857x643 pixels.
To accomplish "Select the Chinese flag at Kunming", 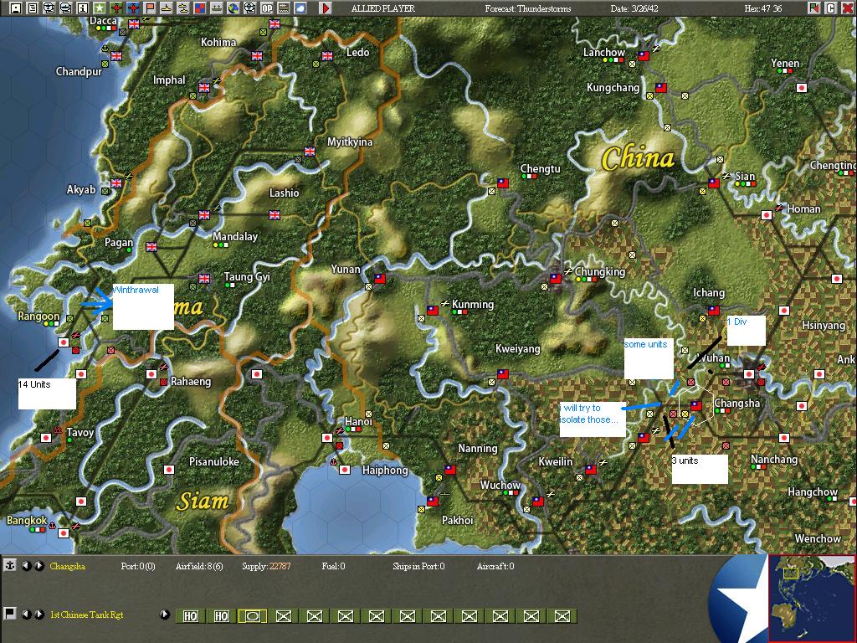I will point(433,311).
